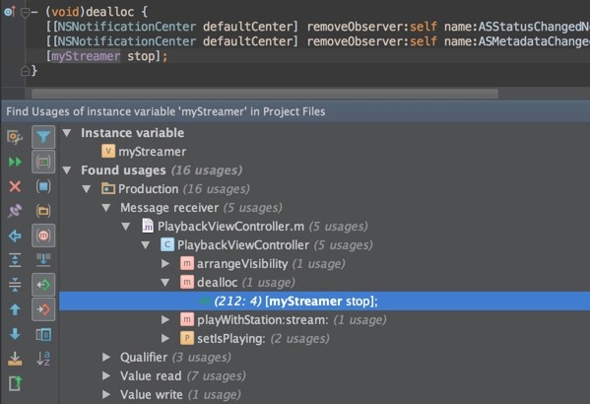Image resolution: width=590 pixels, height=404 pixels.
Task: Expand the arrangeVisibility method node
Action: 165,263
